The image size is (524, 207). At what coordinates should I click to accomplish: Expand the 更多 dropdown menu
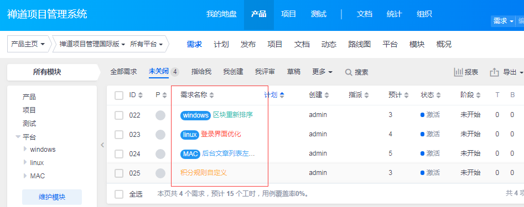click(x=323, y=72)
